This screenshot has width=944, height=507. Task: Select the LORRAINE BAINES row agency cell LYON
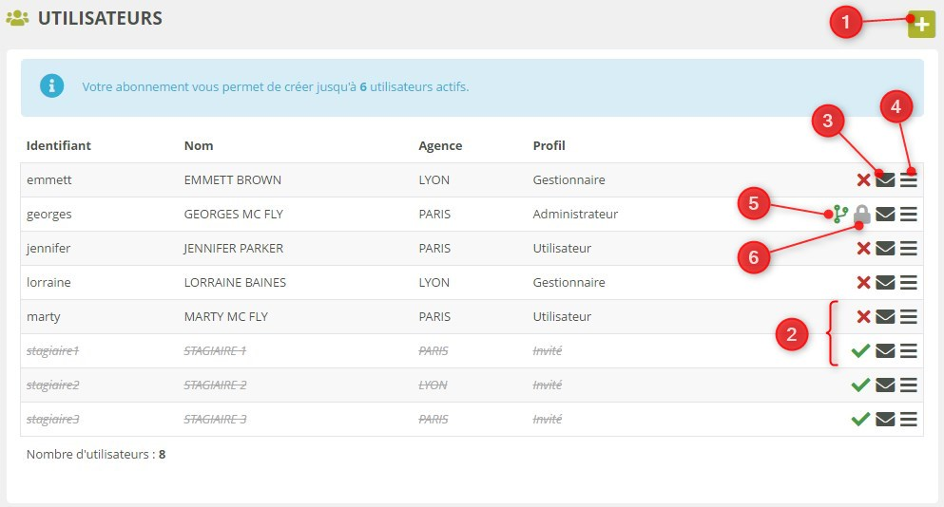(433, 283)
